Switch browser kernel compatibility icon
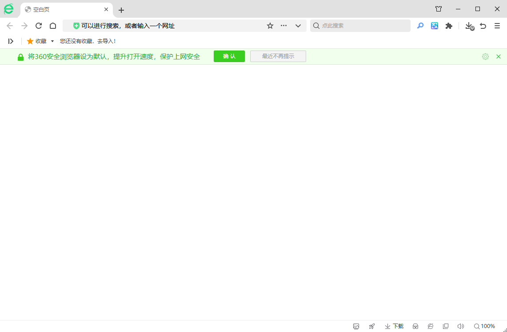 pyautogui.click(x=430, y=326)
